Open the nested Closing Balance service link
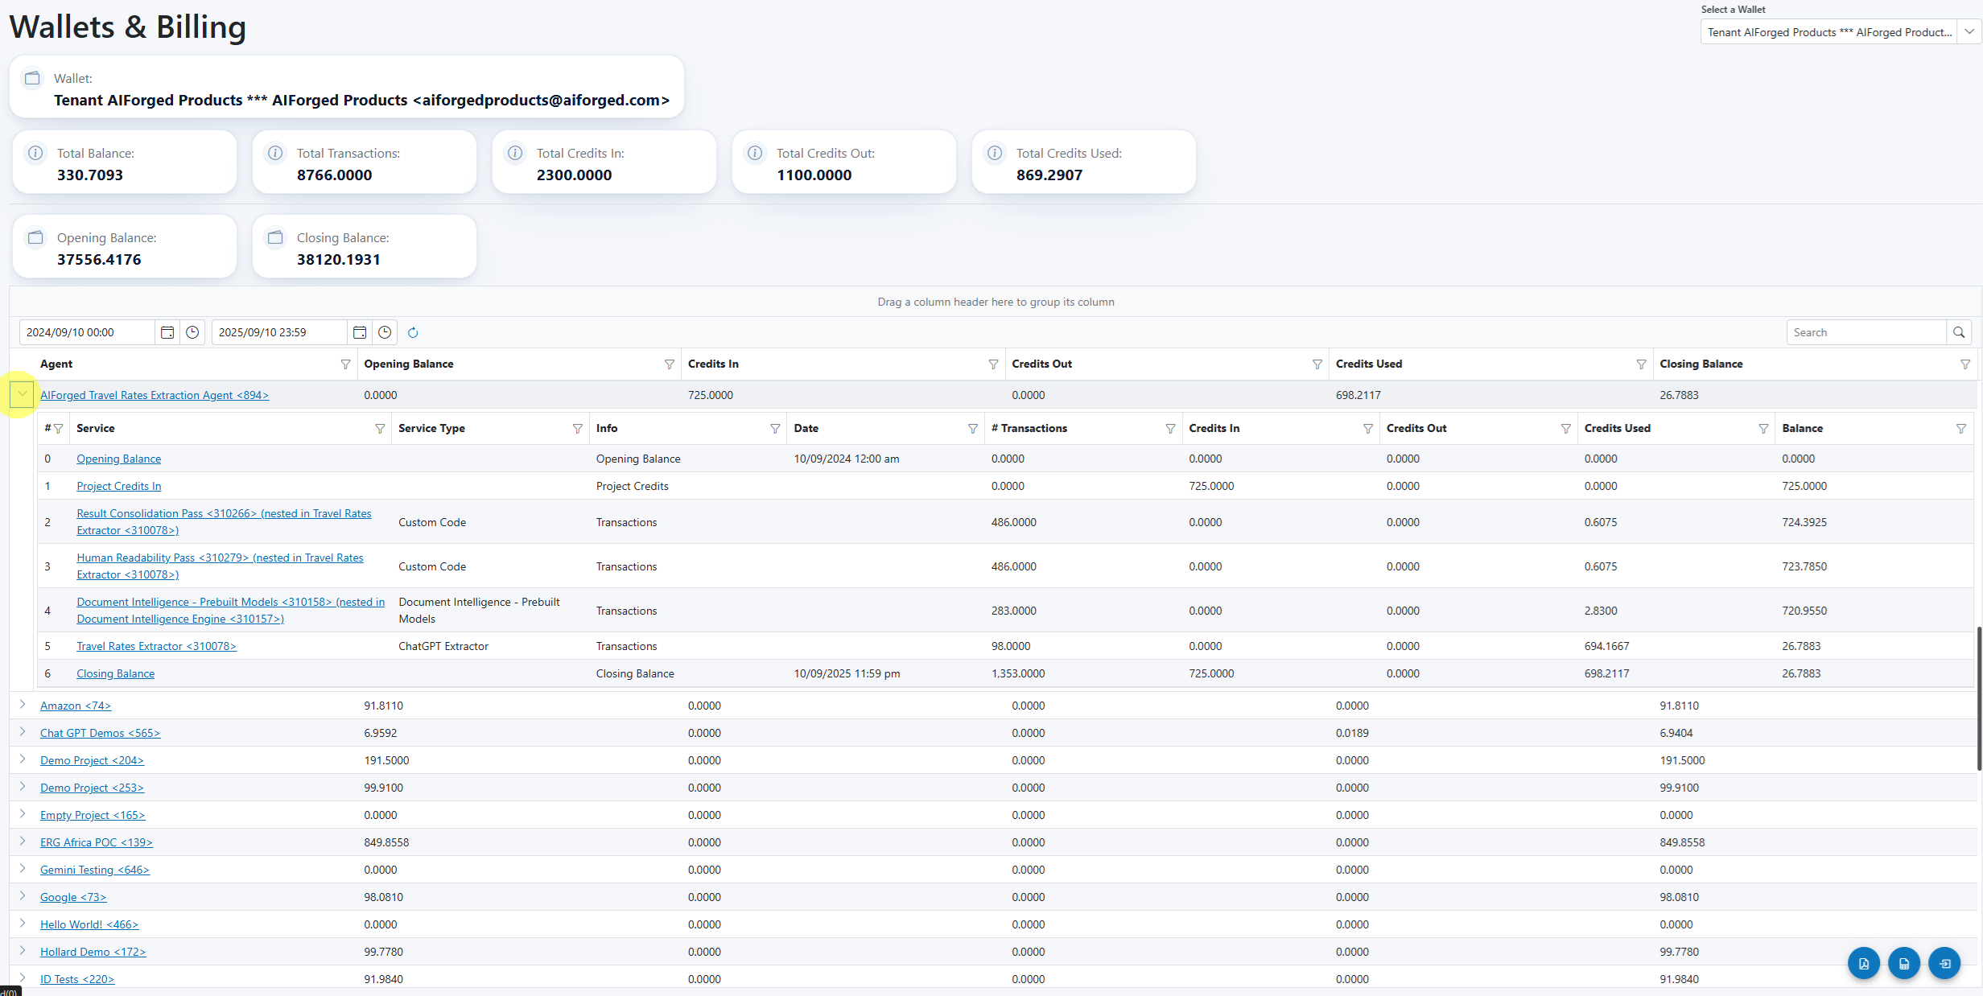The height and width of the screenshot is (996, 1983). coord(116,673)
